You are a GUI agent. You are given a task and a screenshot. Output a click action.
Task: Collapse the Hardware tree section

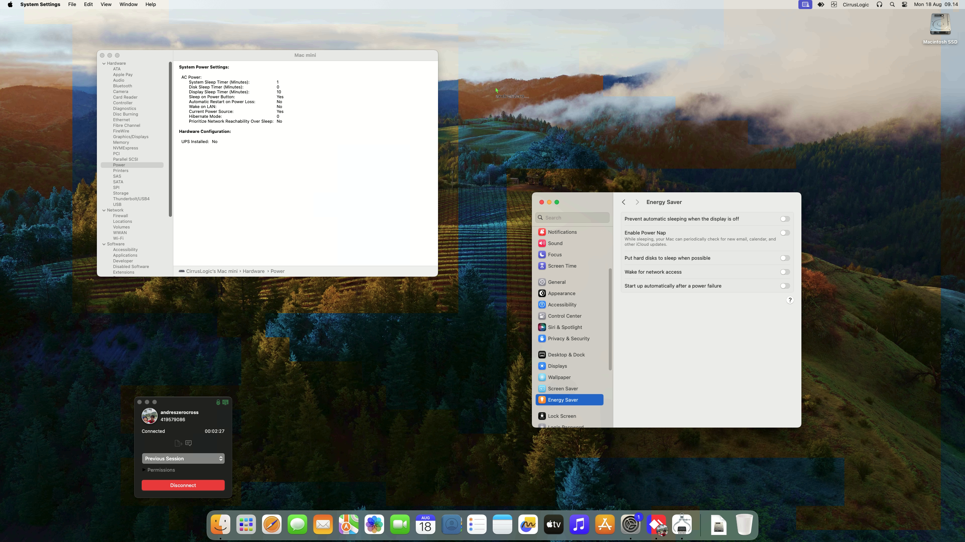104,63
